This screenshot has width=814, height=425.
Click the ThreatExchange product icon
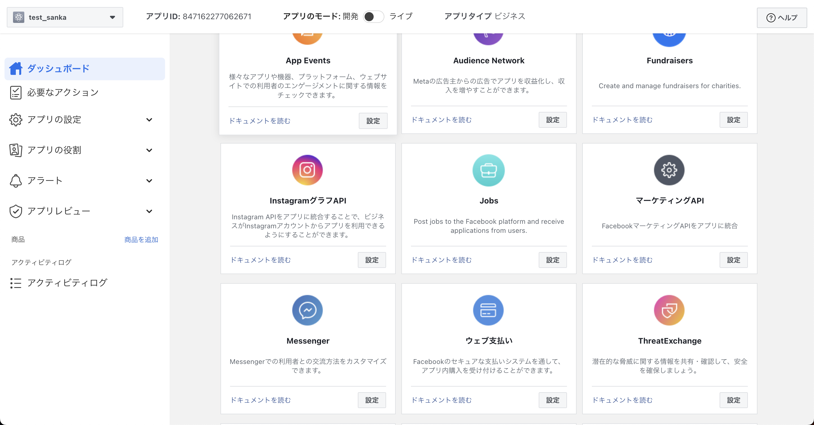[669, 310]
